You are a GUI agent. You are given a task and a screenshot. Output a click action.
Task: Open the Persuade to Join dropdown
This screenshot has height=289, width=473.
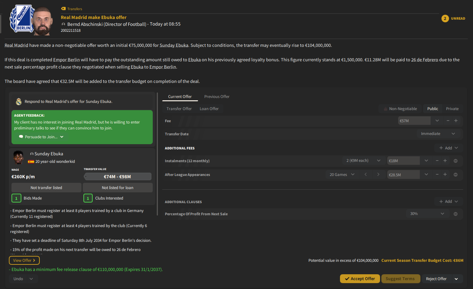pos(41,137)
